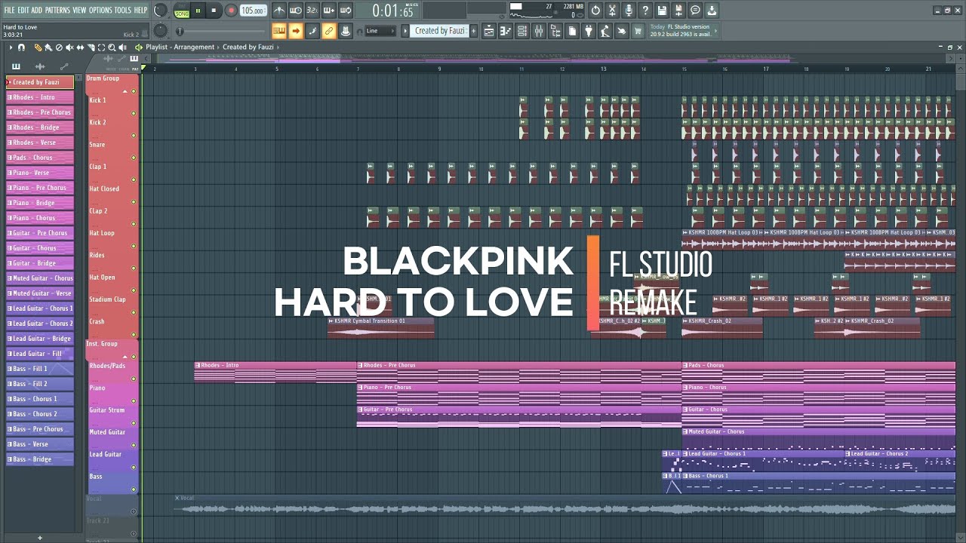Toggle the step edit arrow button
This screenshot has width=966, height=543.
coord(296,31)
